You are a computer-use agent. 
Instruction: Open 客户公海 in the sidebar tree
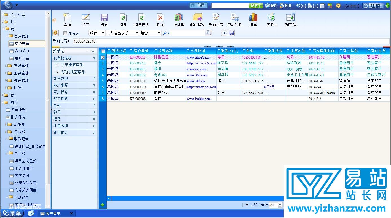click(x=22, y=51)
